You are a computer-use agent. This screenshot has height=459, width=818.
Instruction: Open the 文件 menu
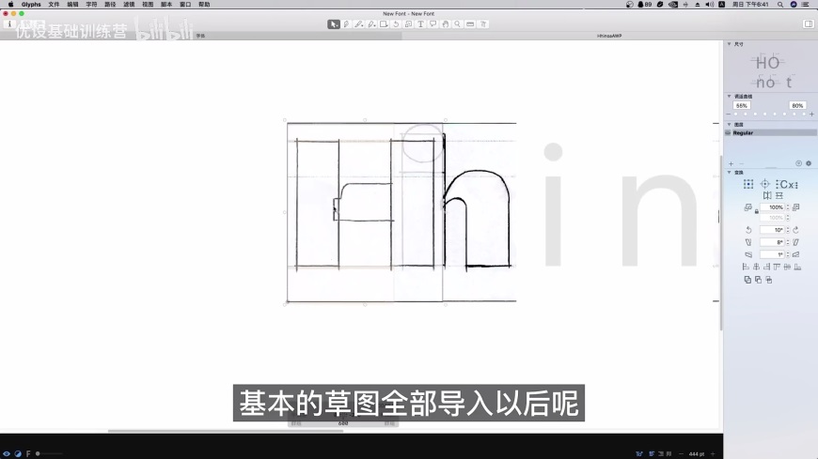(54, 4)
